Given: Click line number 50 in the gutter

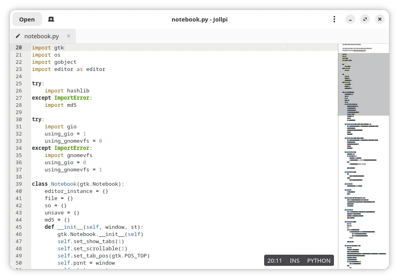Looking at the screenshot, I should 19,263.
